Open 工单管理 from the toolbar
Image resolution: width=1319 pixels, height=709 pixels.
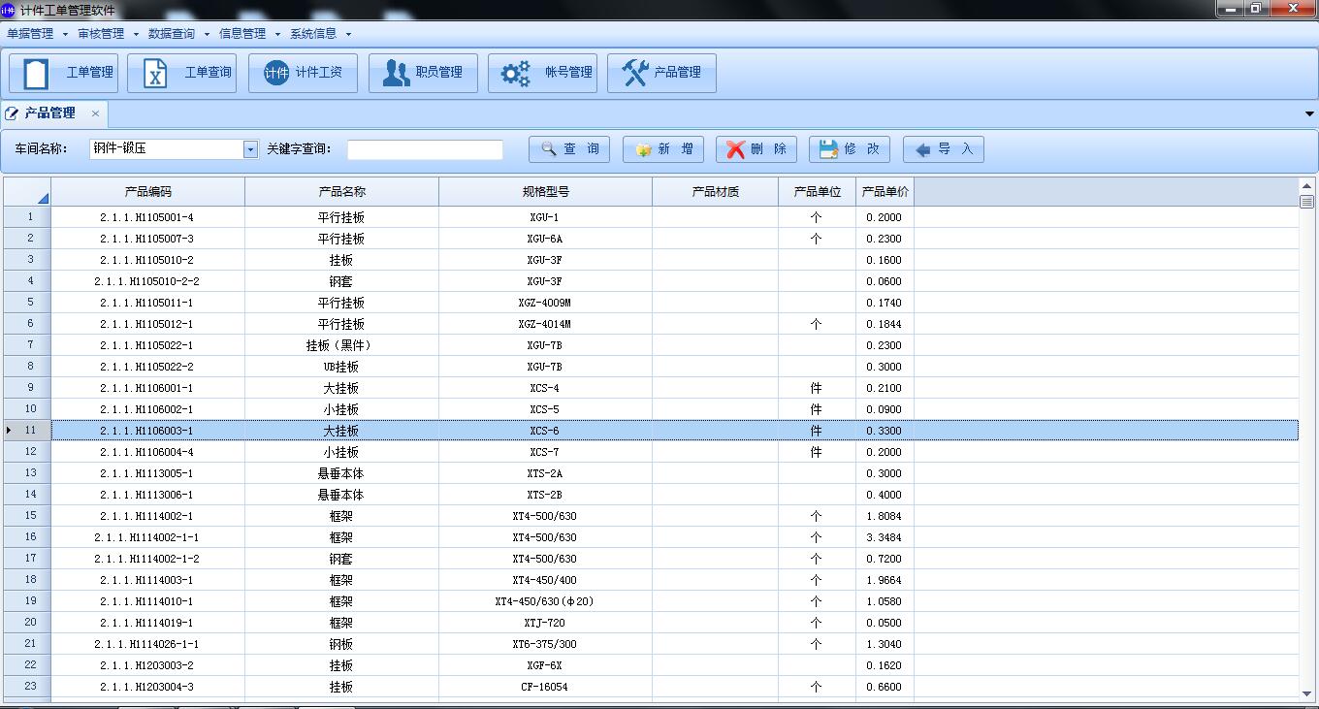click(64, 73)
